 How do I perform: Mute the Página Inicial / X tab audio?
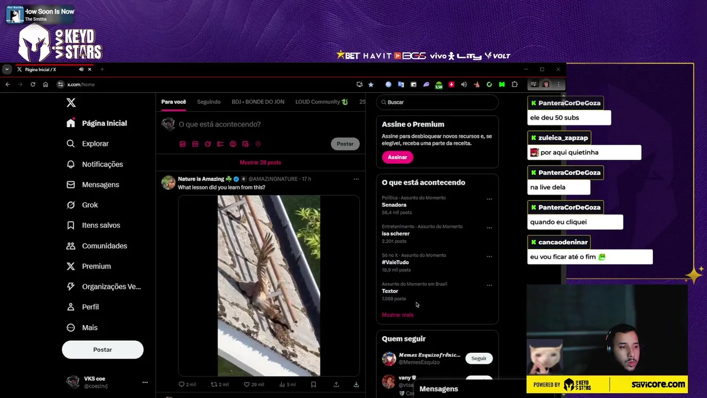tap(81, 70)
